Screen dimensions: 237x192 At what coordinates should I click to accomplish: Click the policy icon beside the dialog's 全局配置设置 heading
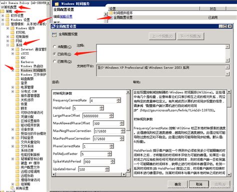tap(54, 35)
